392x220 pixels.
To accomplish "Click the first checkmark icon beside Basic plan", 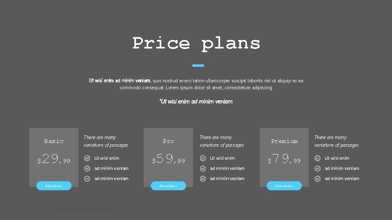I will pyautogui.click(x=87, y=158).
